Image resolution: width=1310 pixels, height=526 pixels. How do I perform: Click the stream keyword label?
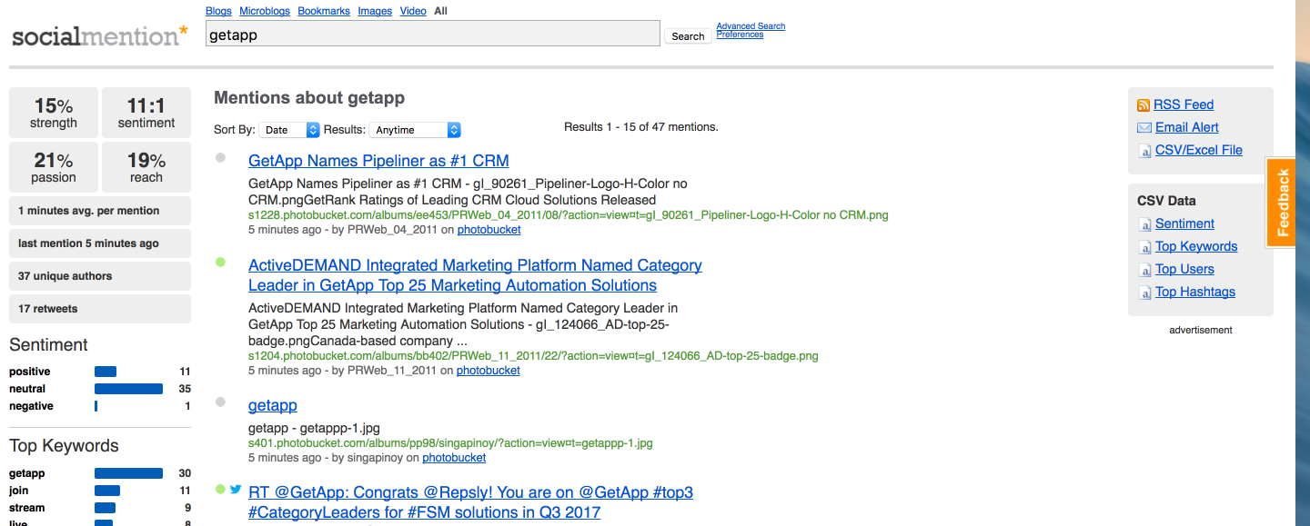pos(26,508)
